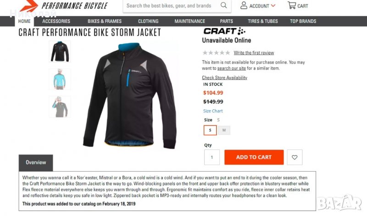Image resolution: width=367 pixels, height=216 pixels.
Task: Open the shopping cart icon
Action: click(292, 5)
